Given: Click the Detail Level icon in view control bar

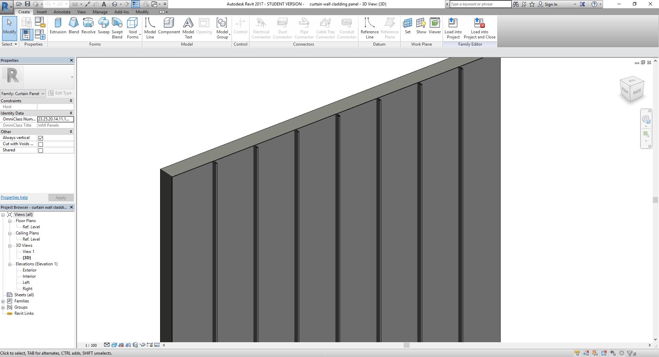Looking at the screenshot, I should point(107,345).
